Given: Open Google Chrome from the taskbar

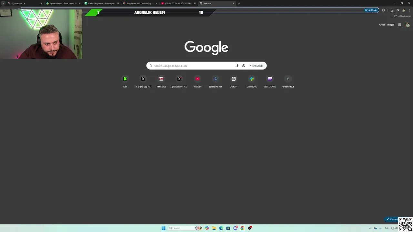Looking at the screenshot, I should coord(242,228).
